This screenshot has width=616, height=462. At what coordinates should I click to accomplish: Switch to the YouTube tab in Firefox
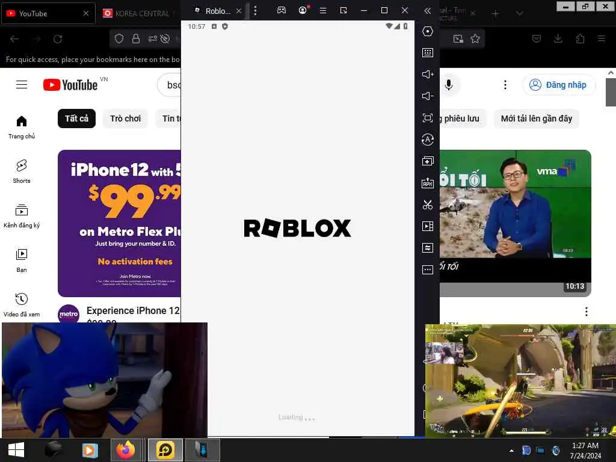click(x=48, y=13)
